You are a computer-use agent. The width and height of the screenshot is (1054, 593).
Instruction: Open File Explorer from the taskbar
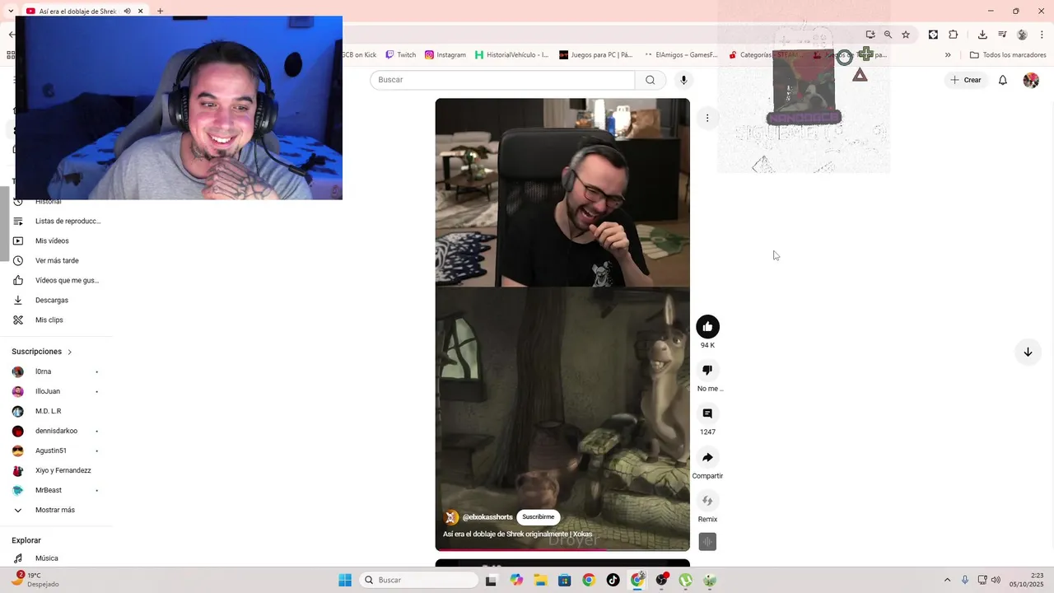point(540,580)
